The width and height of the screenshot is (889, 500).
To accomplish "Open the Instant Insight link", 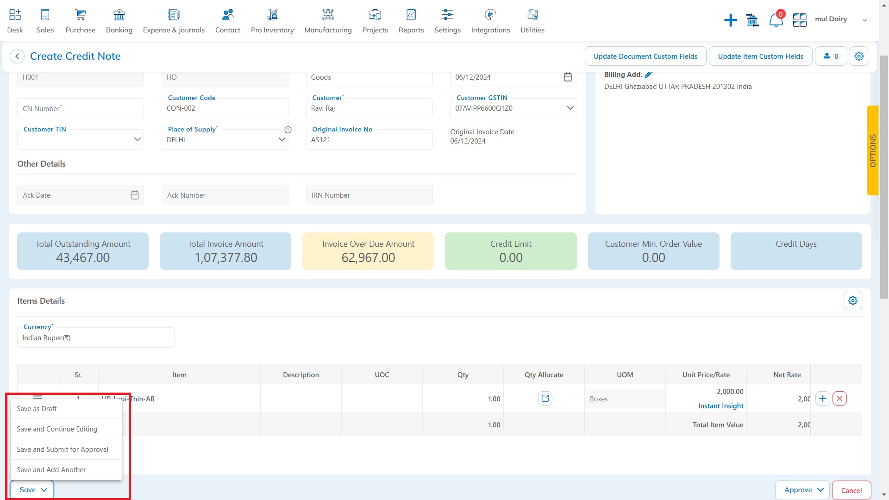I will tap(720, 406).
